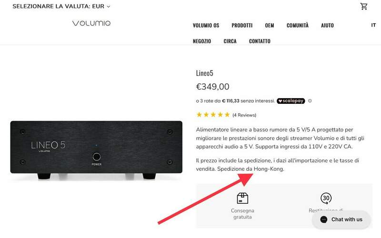Screen dimensions: 381x238
Task: Expand the EUR currency selector
Action: coord(61,6)
